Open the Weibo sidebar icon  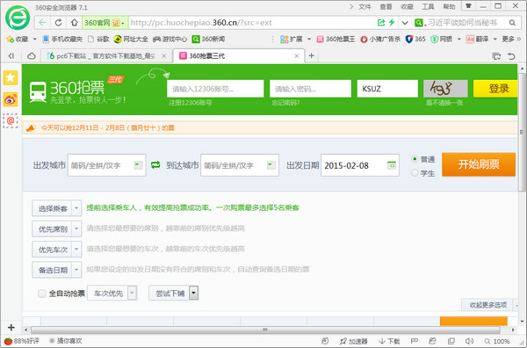click(11, 99)
